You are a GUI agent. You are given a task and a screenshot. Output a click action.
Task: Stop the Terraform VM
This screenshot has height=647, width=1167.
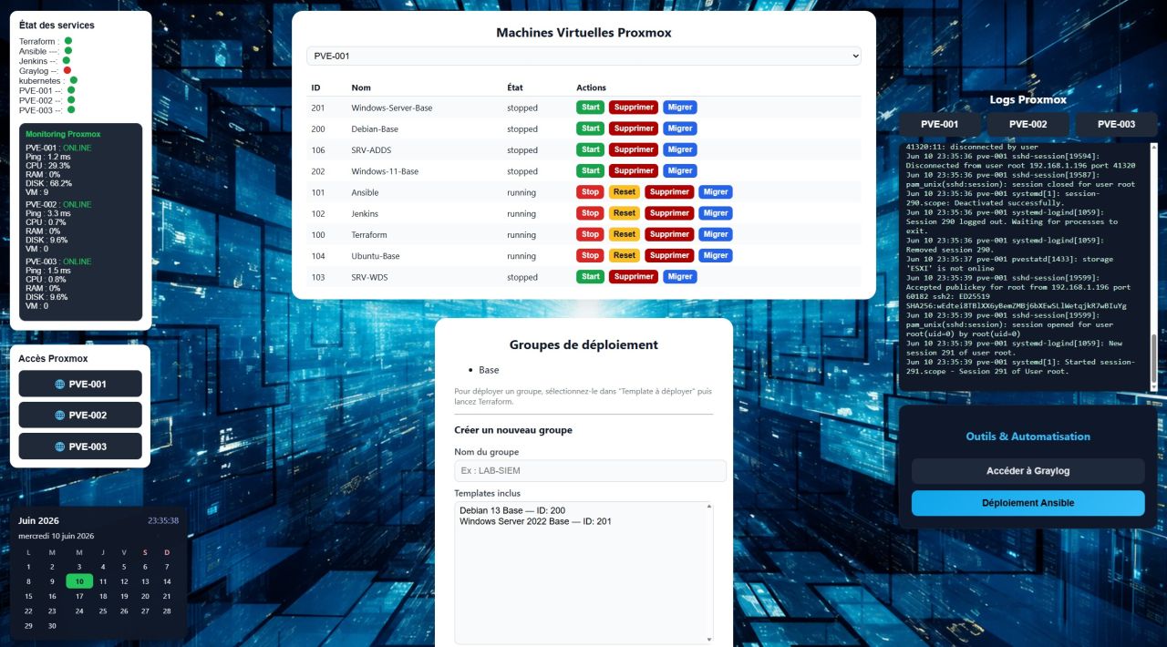click(591, 234)
